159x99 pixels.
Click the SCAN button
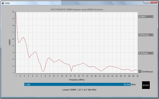[146, 85]
